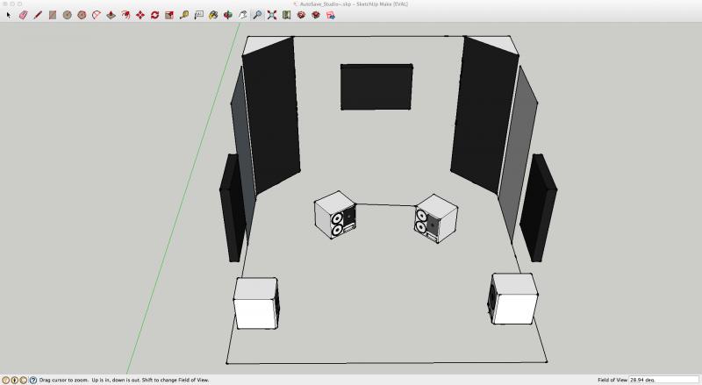702x385 pixels.
Task: Select the Tape Measure tool
Action: coord(184,15)
